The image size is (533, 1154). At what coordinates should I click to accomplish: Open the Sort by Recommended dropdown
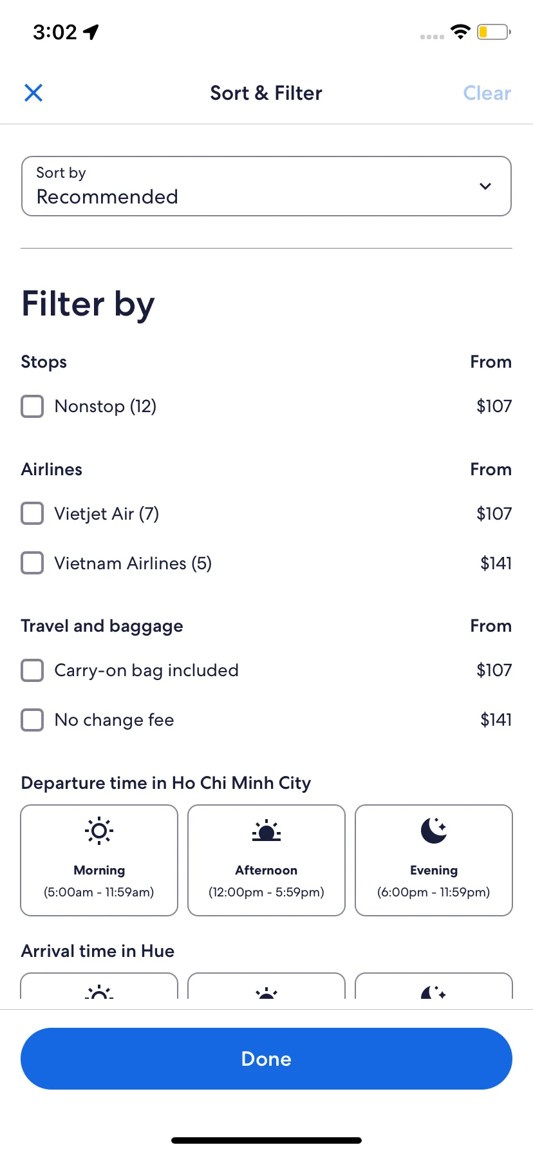click(266, 186)
